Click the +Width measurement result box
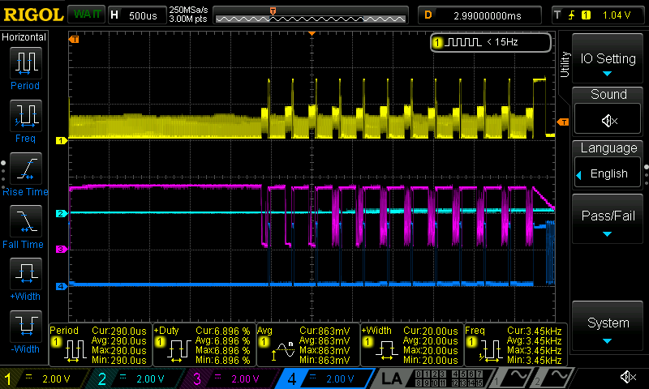 click(x=411, y=344)
